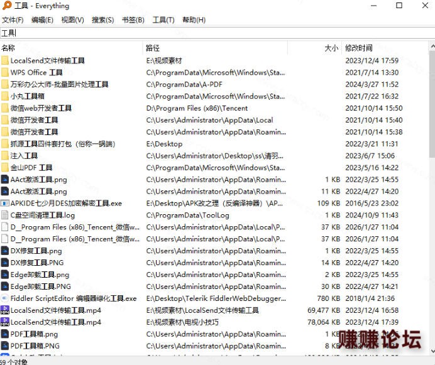Click video icon of the 69,477 KB LocalSend mp4
The height and width of the screenshot is (365, 435).
(x=5, y=310)
